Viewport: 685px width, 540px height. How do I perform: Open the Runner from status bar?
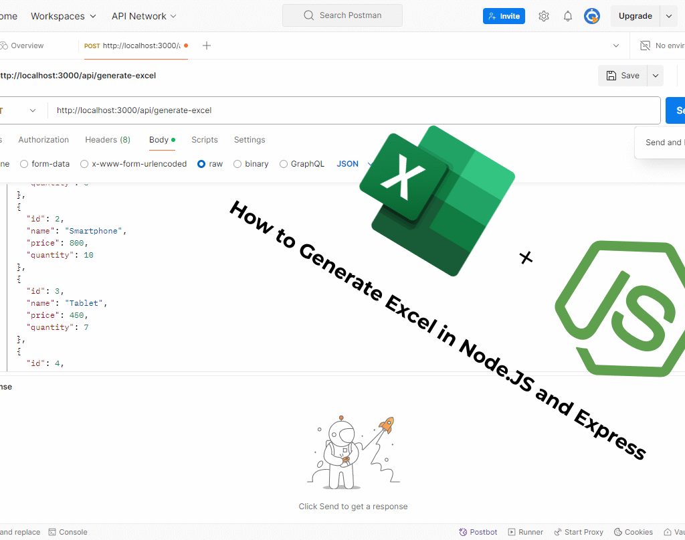pos(526,532)
